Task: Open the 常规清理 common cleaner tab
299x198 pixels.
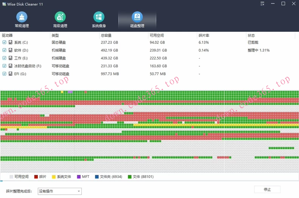Action: tap(22, 20)
